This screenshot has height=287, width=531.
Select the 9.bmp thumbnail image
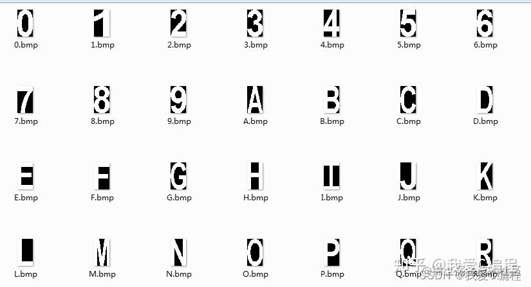click(178, 100)
